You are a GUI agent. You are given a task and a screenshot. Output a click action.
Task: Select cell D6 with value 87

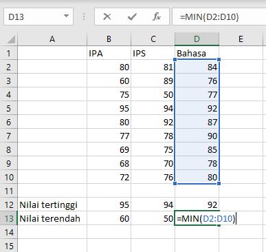tap(197, 122)
